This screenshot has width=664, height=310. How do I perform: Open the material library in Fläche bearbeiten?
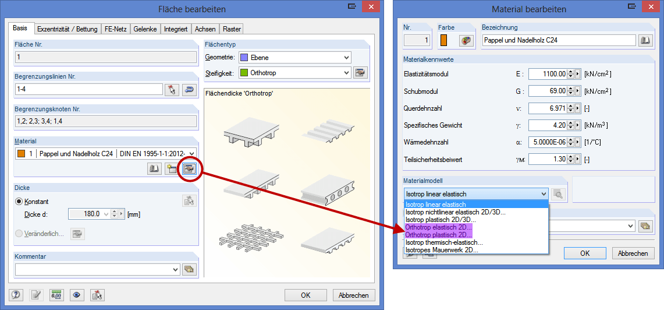point(155,169)
